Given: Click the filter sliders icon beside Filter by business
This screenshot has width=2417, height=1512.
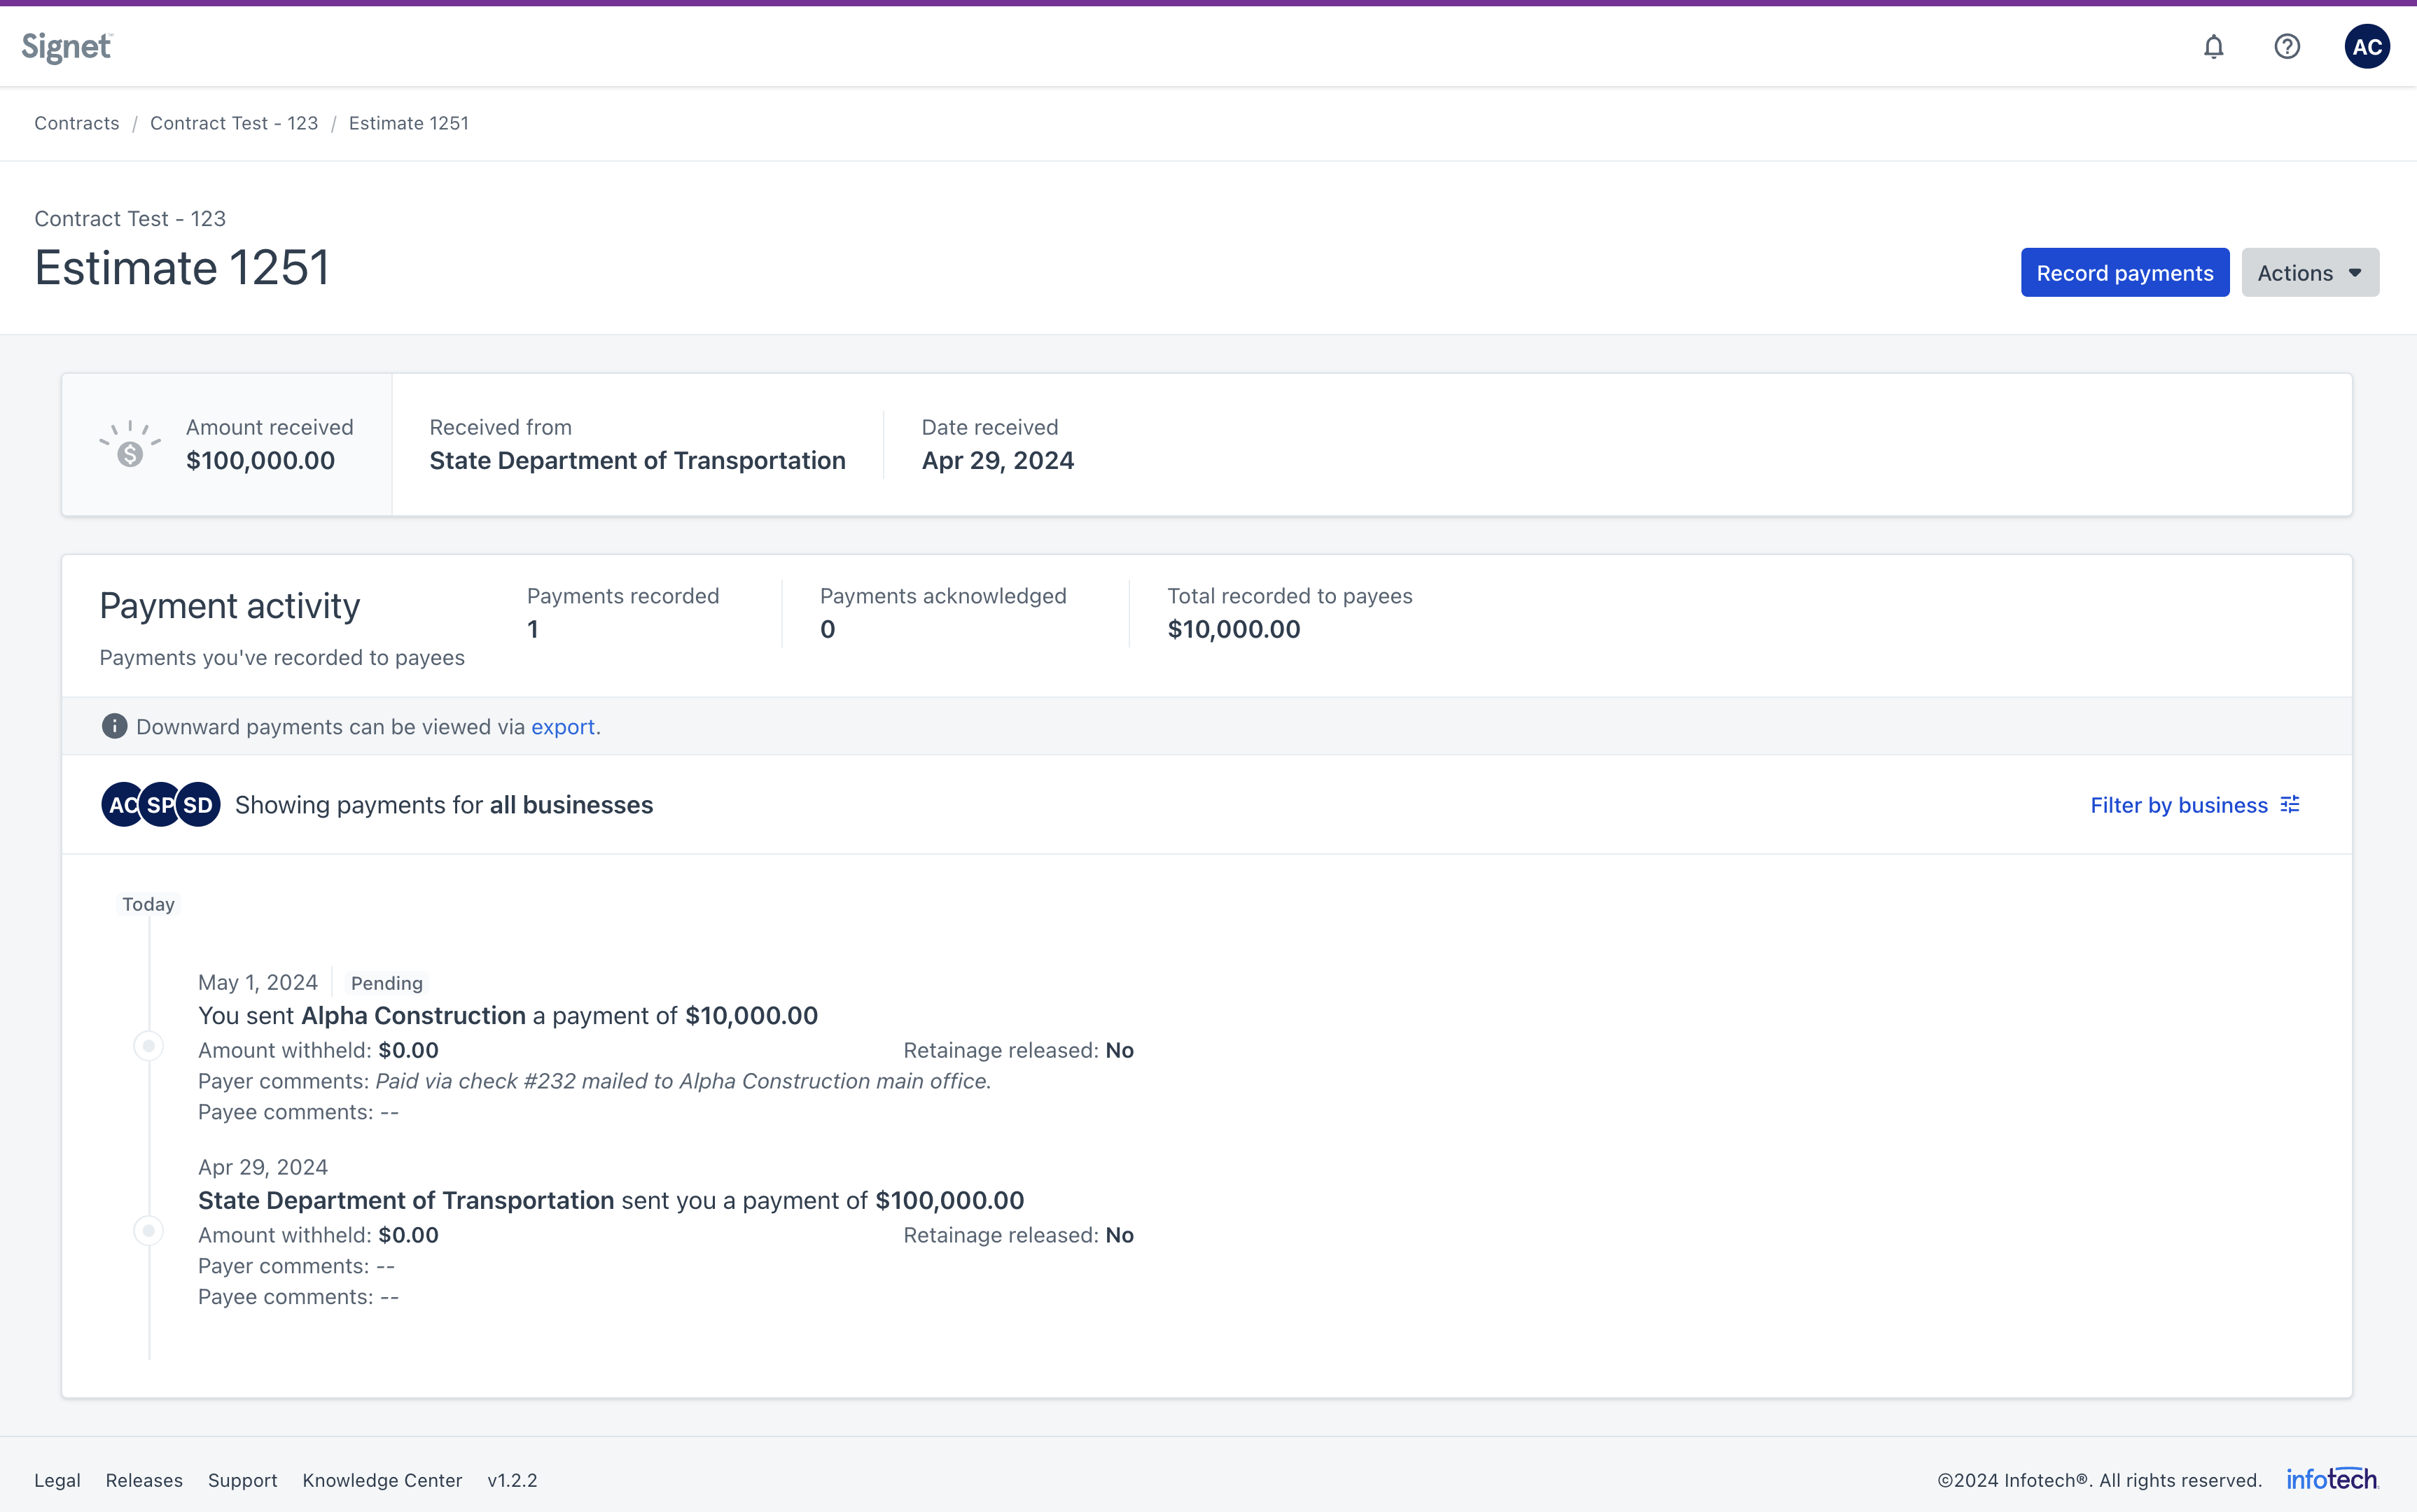Looking at the screenshot, I should pyautogui.click(x=2290, y=804).
